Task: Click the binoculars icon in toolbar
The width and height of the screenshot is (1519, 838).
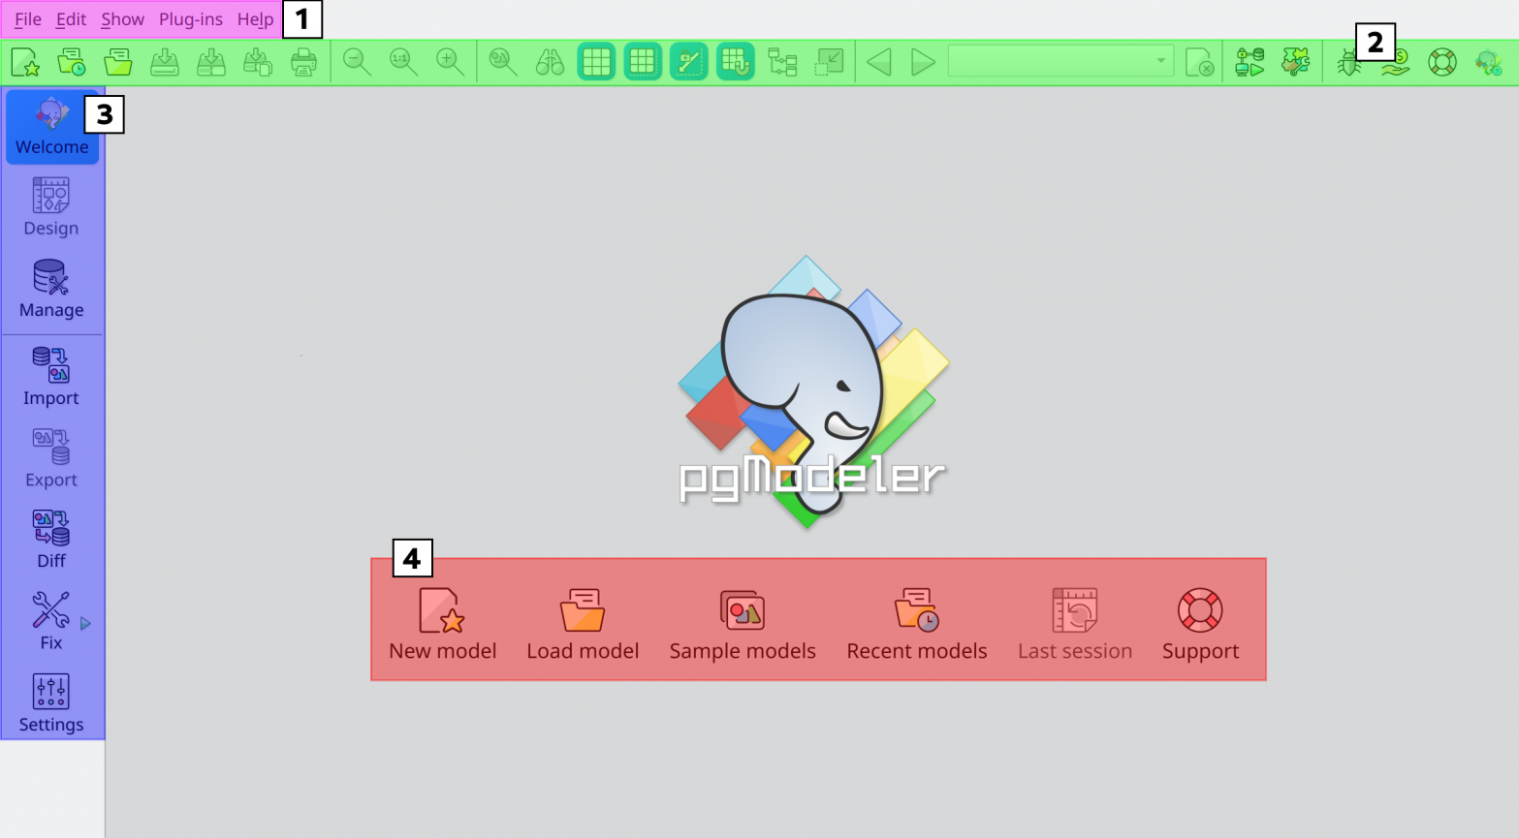Action: (550, 62)
